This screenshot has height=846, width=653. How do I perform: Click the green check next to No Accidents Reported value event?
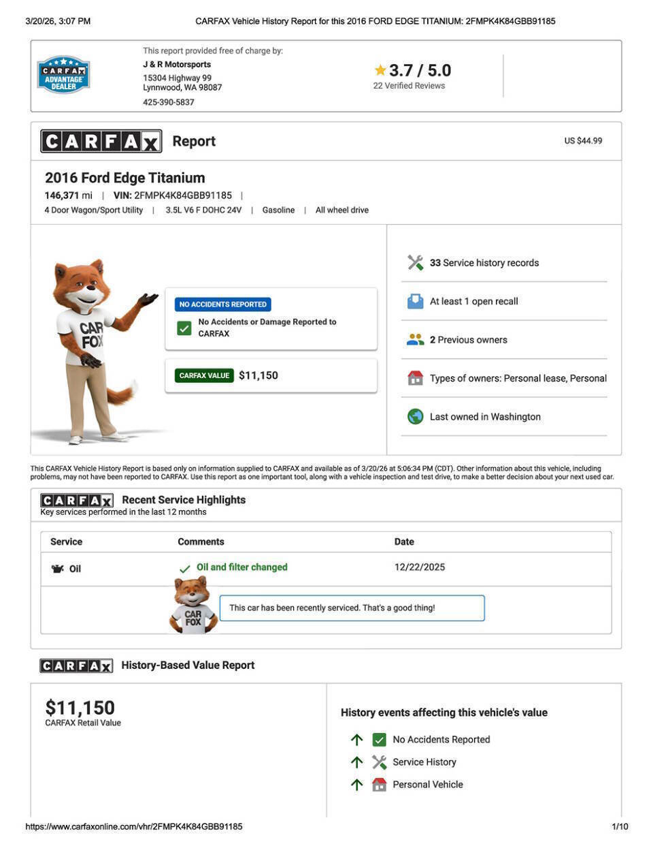380,739
